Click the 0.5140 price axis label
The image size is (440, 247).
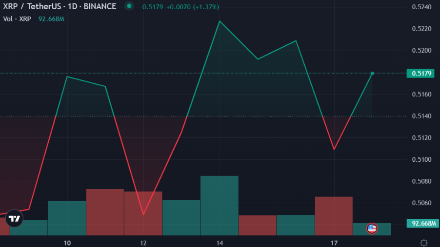pyautogui.click(x=421, y=116)
